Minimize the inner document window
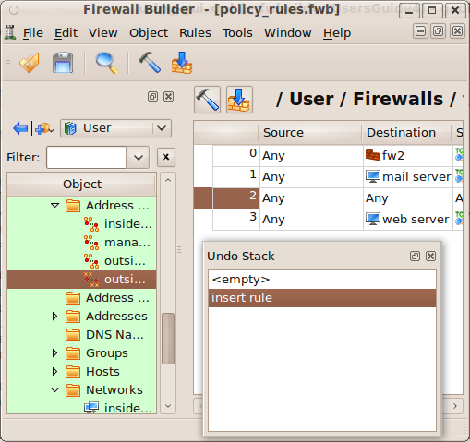The image size is (470, 442). tap(420, 31)
